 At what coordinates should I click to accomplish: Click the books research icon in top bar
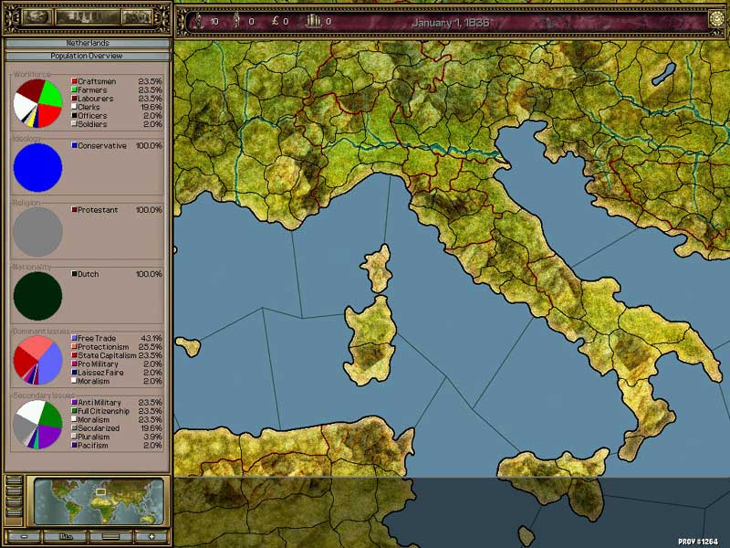(311, 20)
